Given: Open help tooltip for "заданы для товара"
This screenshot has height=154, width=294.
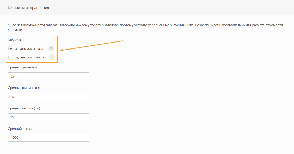Looking at the screenshot, I should pyautogui.click(x=52, y=57).
